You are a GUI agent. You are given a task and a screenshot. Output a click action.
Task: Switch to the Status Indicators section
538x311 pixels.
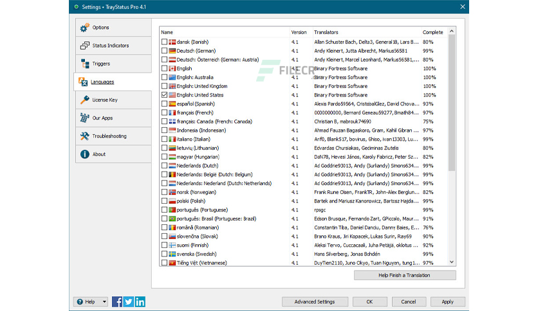point(113,46)
